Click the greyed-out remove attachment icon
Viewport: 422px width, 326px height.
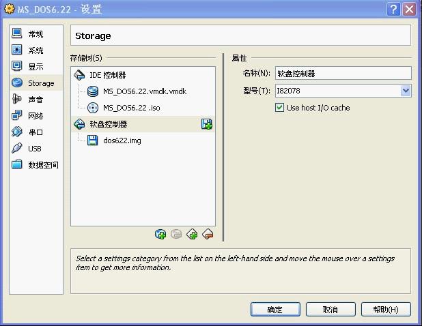pyautogui.click(x=176, y=235)
